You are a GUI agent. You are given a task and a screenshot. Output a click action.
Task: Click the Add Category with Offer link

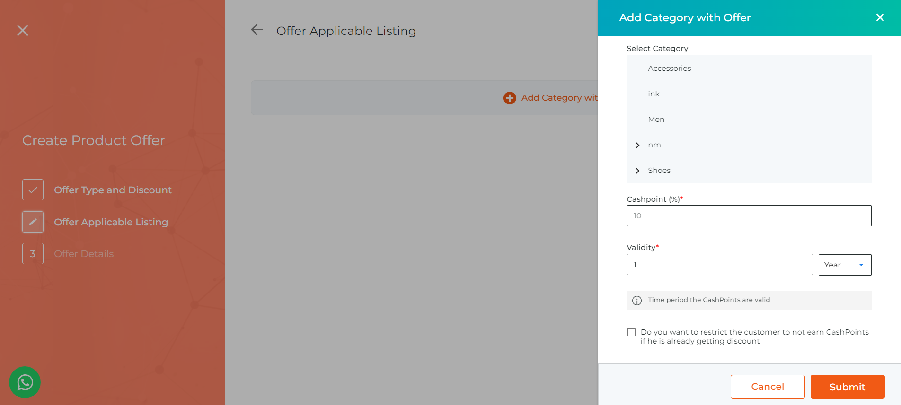click(560, 98)
